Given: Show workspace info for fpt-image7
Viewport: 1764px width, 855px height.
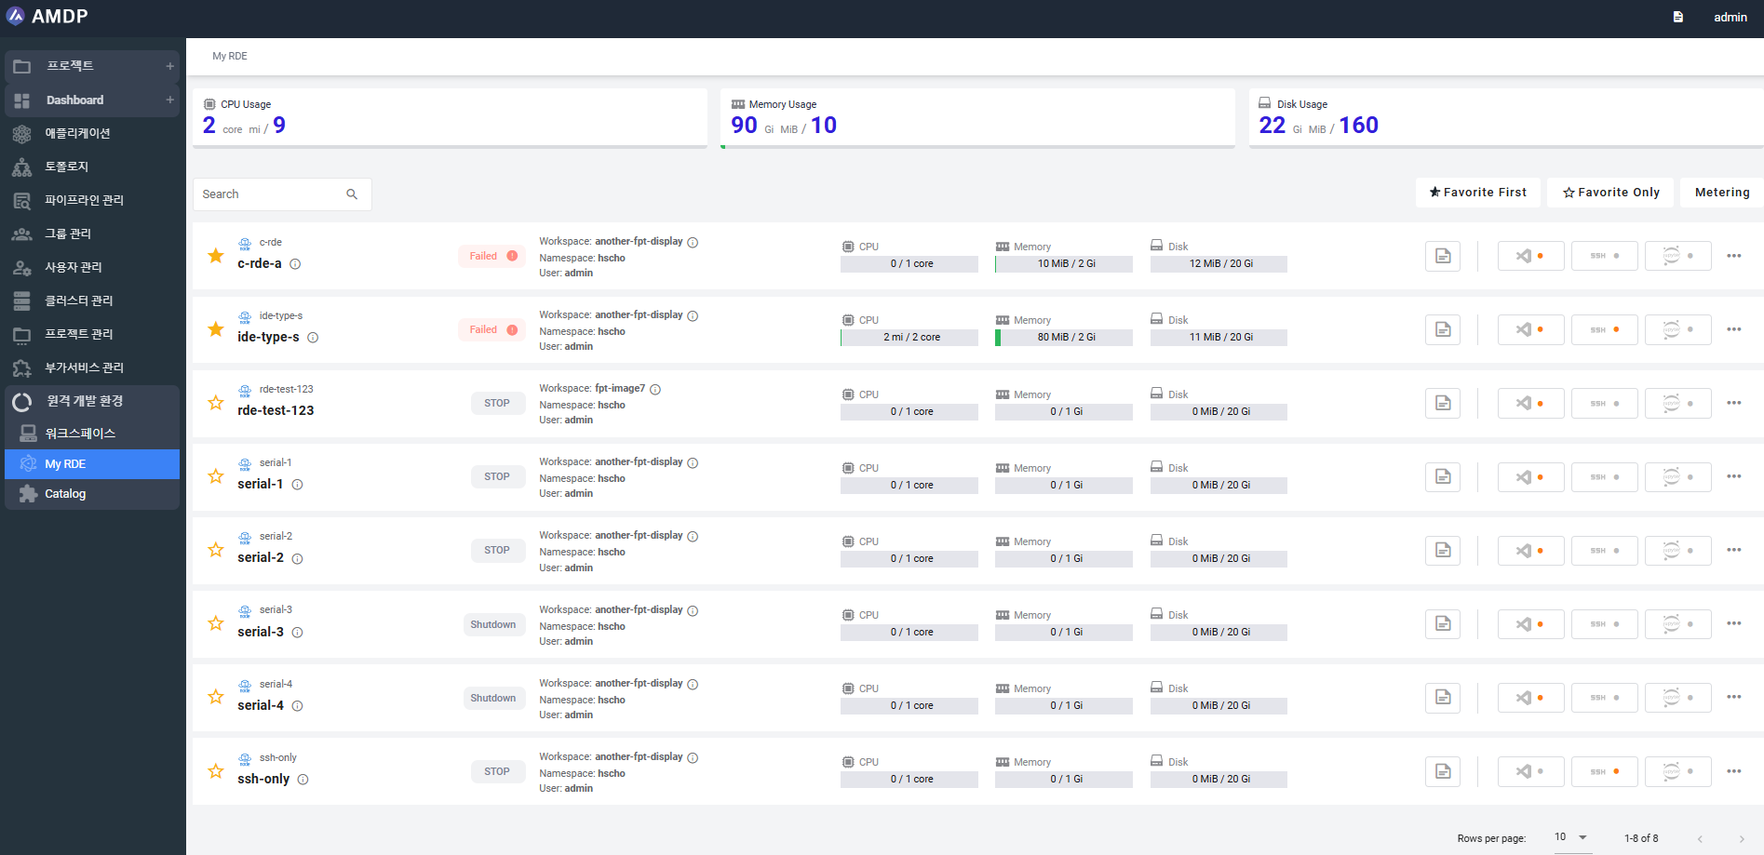Looking at the screenshot, I should tap(655, 390).
